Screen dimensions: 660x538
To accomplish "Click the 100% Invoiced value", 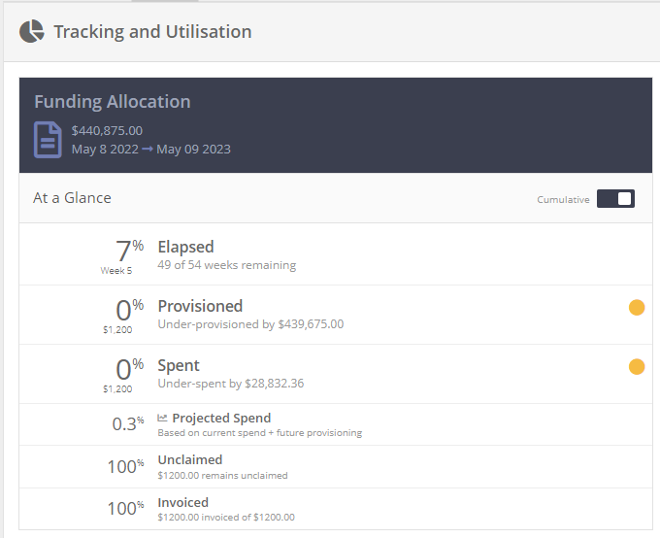I will click(125, 508).
